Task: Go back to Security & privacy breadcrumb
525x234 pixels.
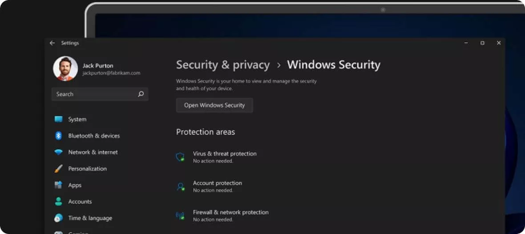Action: point(223,65)
